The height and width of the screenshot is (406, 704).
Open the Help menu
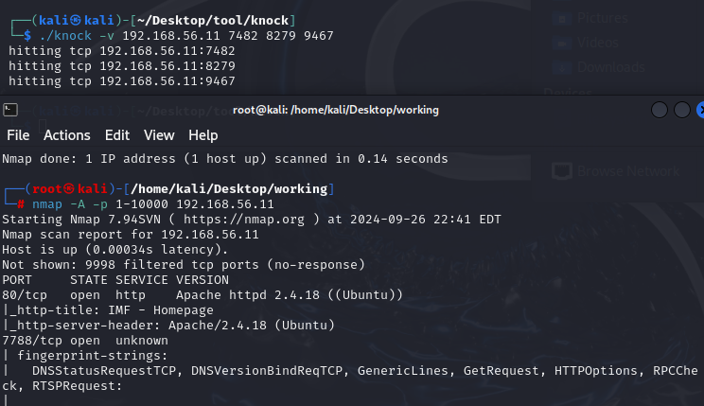click(x=202, y=135)
